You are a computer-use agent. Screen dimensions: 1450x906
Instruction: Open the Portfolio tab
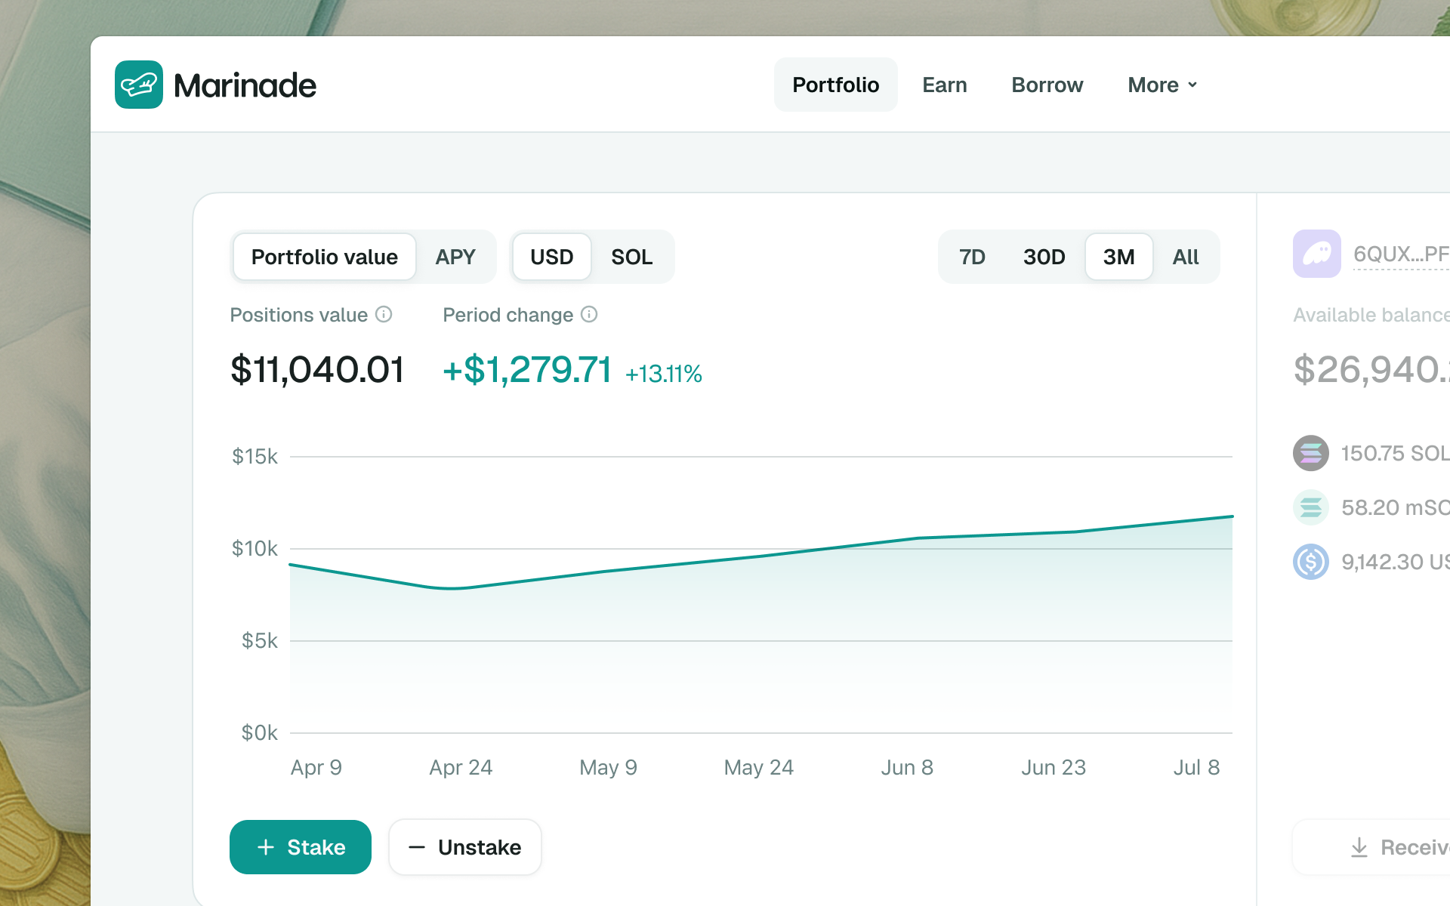click(x=835, y=85)
